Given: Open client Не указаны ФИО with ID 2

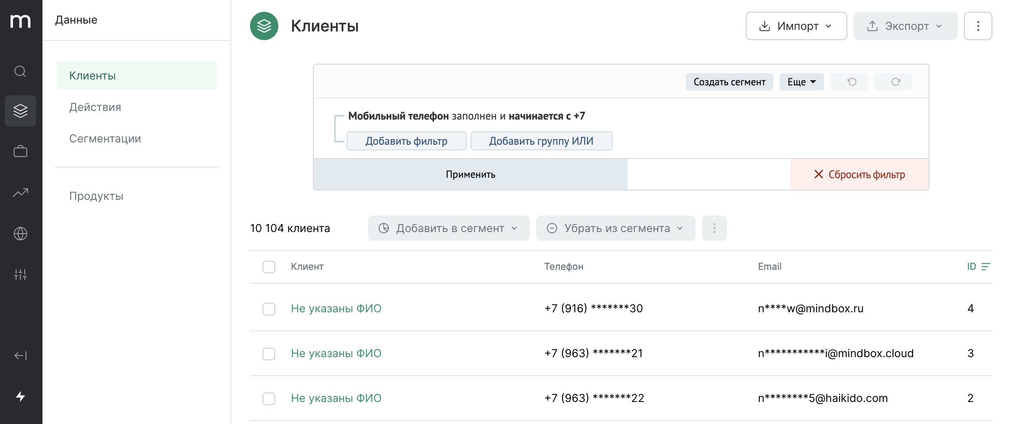Looking at the screenshot, I should click(x=336, y=398).
